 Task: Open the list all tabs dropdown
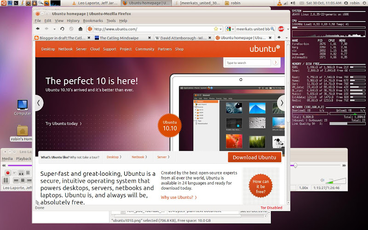[287, 38]
